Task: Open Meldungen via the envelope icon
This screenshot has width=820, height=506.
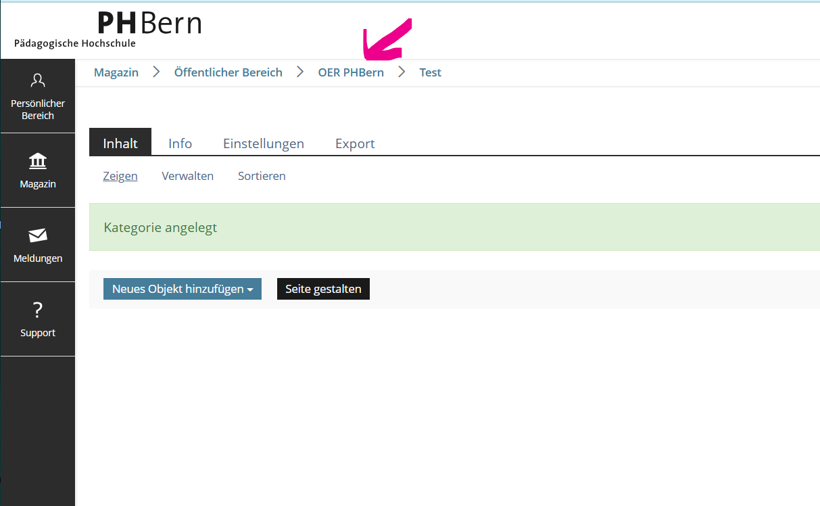Action: (x=37, y=244)
